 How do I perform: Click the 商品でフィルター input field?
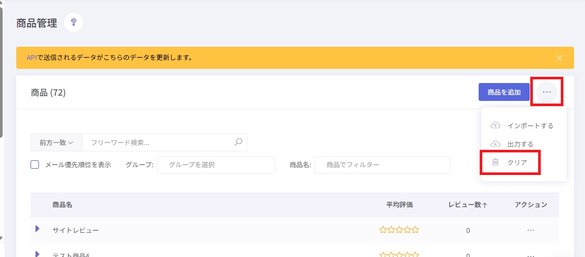(382, 165)
